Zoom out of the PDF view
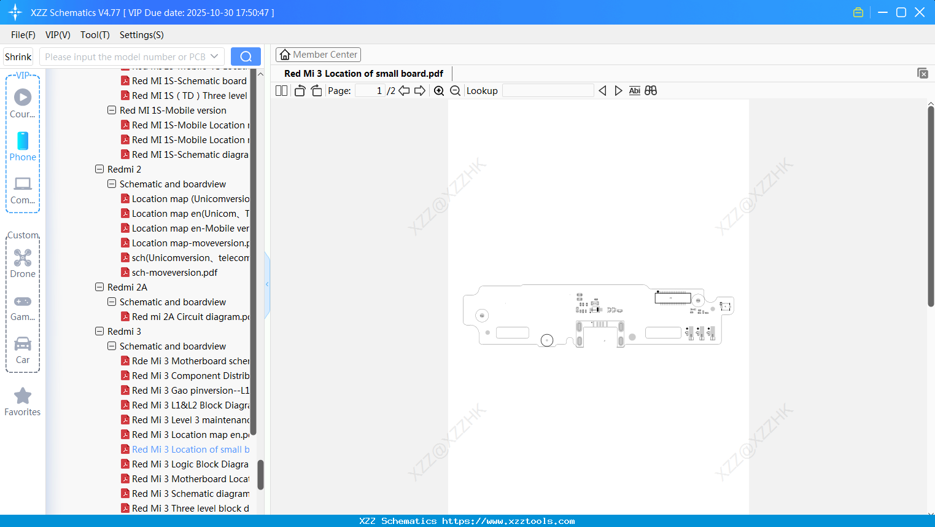935x527 pixels. (455, 90)
